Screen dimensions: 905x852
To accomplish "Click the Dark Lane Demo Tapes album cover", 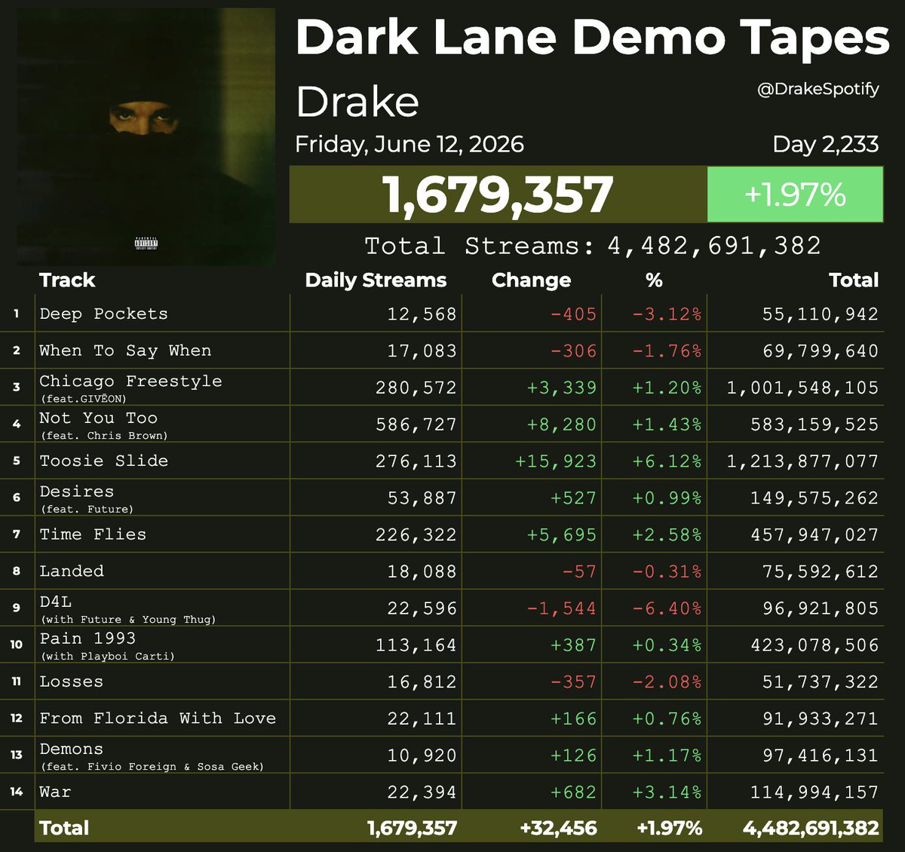I will click(x=146, y=136).
